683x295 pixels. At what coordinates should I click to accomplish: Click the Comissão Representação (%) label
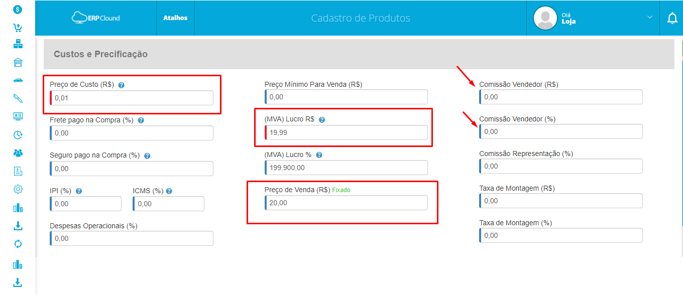(x=526, y=154)
